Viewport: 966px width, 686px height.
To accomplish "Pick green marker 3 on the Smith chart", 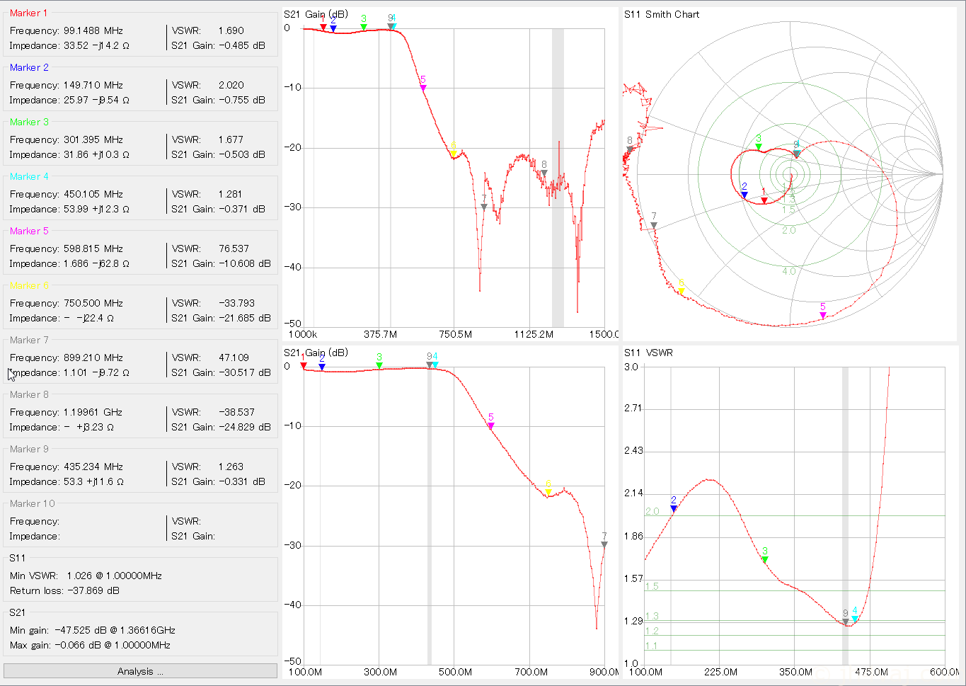I will pyautogui.click(x=759, y=147).
